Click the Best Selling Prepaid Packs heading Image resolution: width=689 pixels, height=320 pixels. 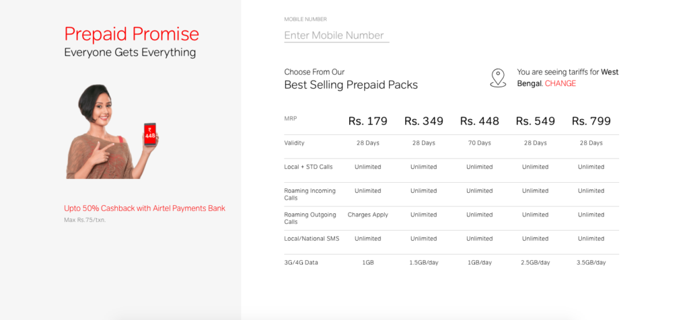[351, 85]
